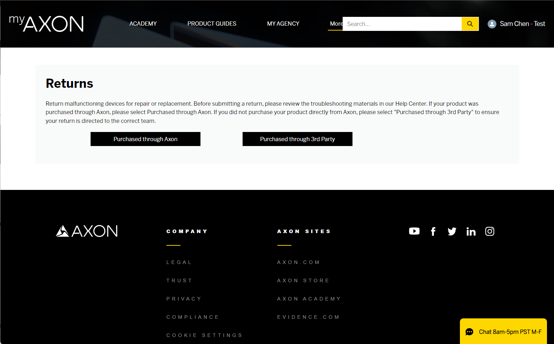Click the user profile avatar icon

(492, 24)
